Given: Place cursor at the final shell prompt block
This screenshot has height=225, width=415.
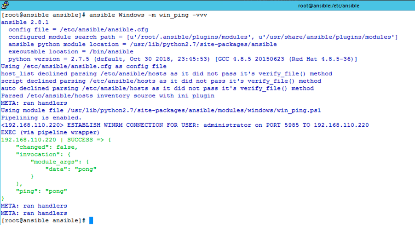Looking at the screenshot, I should (x=91, y=221).
